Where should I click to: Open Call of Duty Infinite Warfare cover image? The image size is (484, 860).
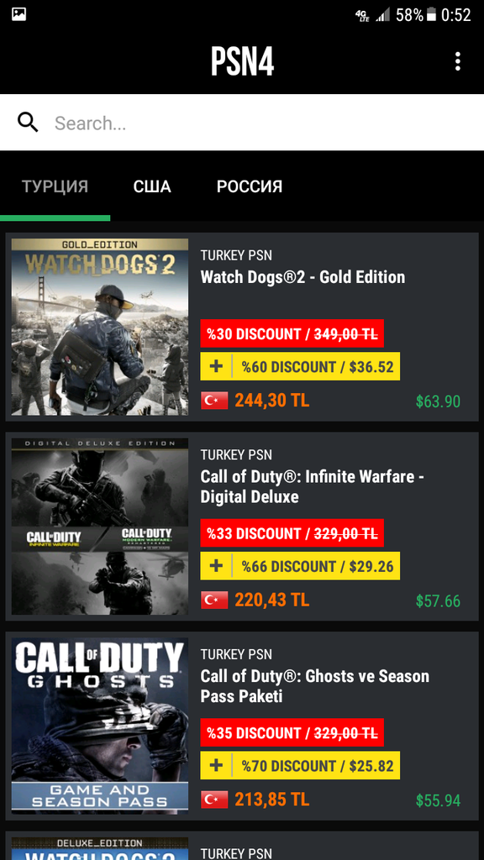click(x=100, y=527)
